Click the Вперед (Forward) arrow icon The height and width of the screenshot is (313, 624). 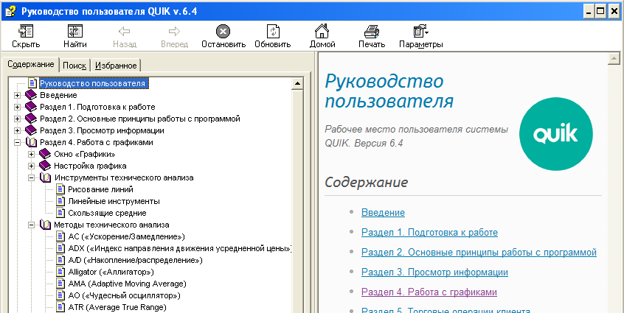[174, 32]
